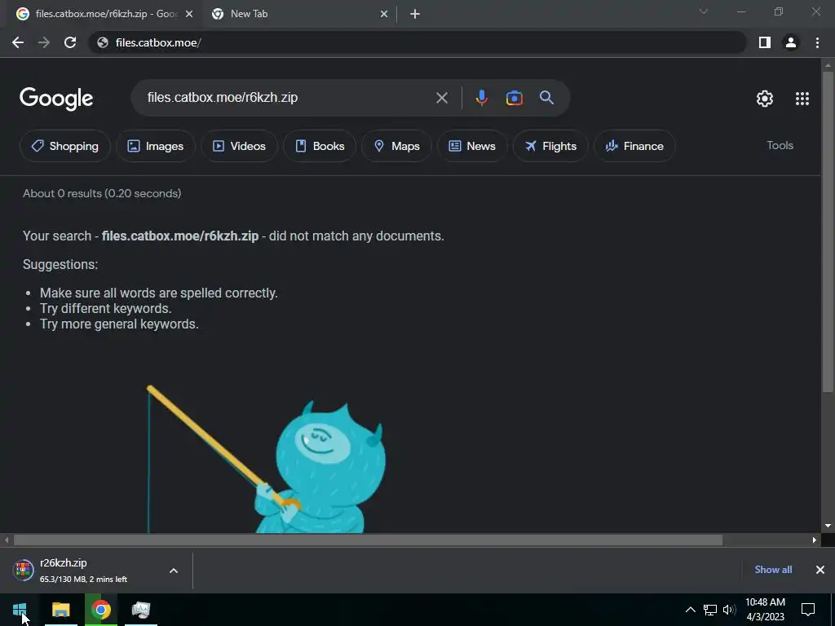Screen dimensions: 835x626
Task: Switch to the New Tab tab
Action: click(x=300, y=15)
